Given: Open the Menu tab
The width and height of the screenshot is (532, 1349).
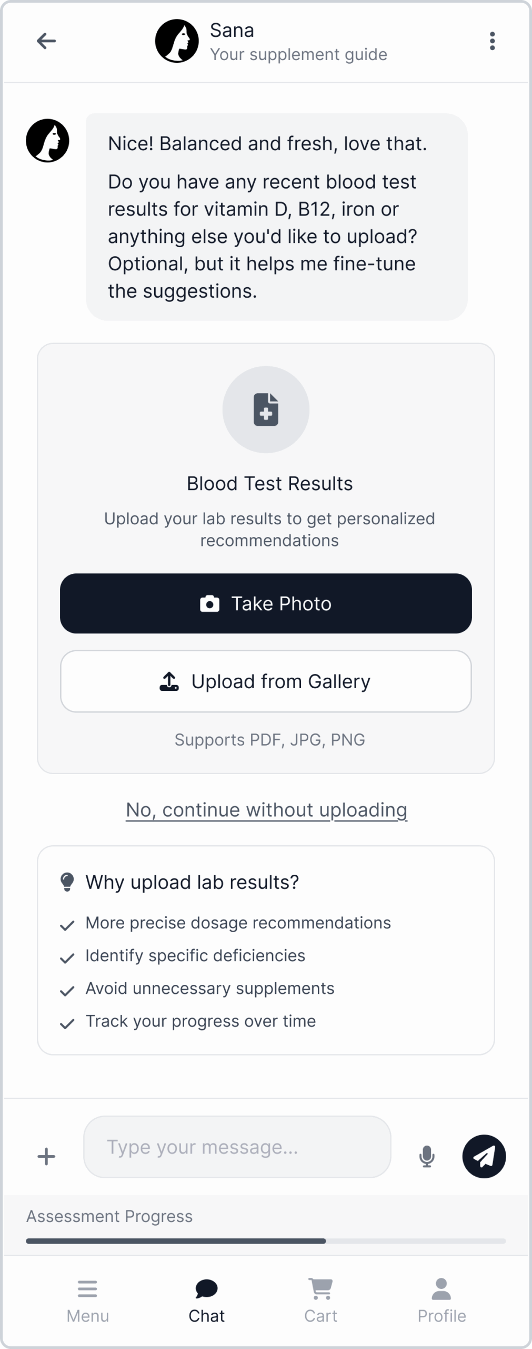Looking at the screenshot, I should (87, 1301).
